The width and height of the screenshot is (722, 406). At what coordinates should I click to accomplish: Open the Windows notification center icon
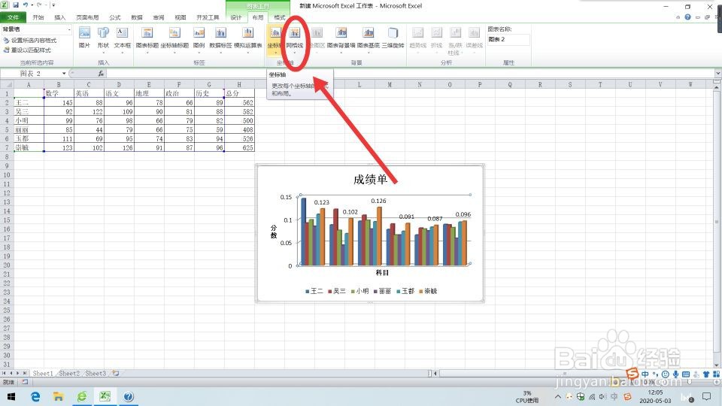706,396
